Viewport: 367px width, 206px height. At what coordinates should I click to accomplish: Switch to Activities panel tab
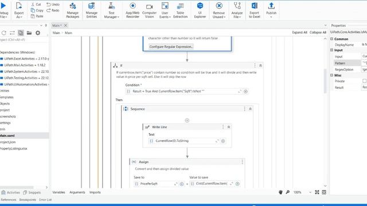pos(11,192)
